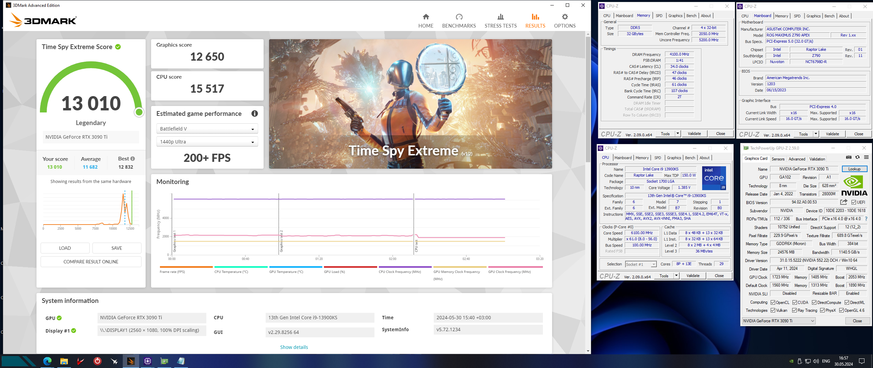Open the 3DMark taskbar icon
This screenshot has width=873, height=368.
point(131,361)
